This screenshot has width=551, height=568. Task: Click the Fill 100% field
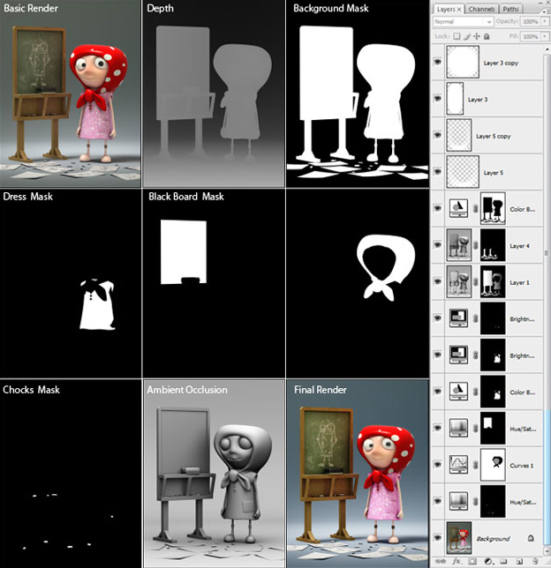click(x=531, y=36)
